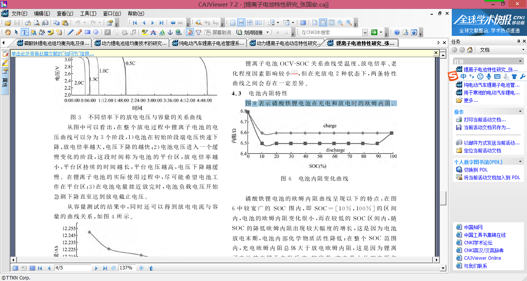Select the ellipse annotation tool
This screenshot has height=281, width=527.
(x=96, y=32)
